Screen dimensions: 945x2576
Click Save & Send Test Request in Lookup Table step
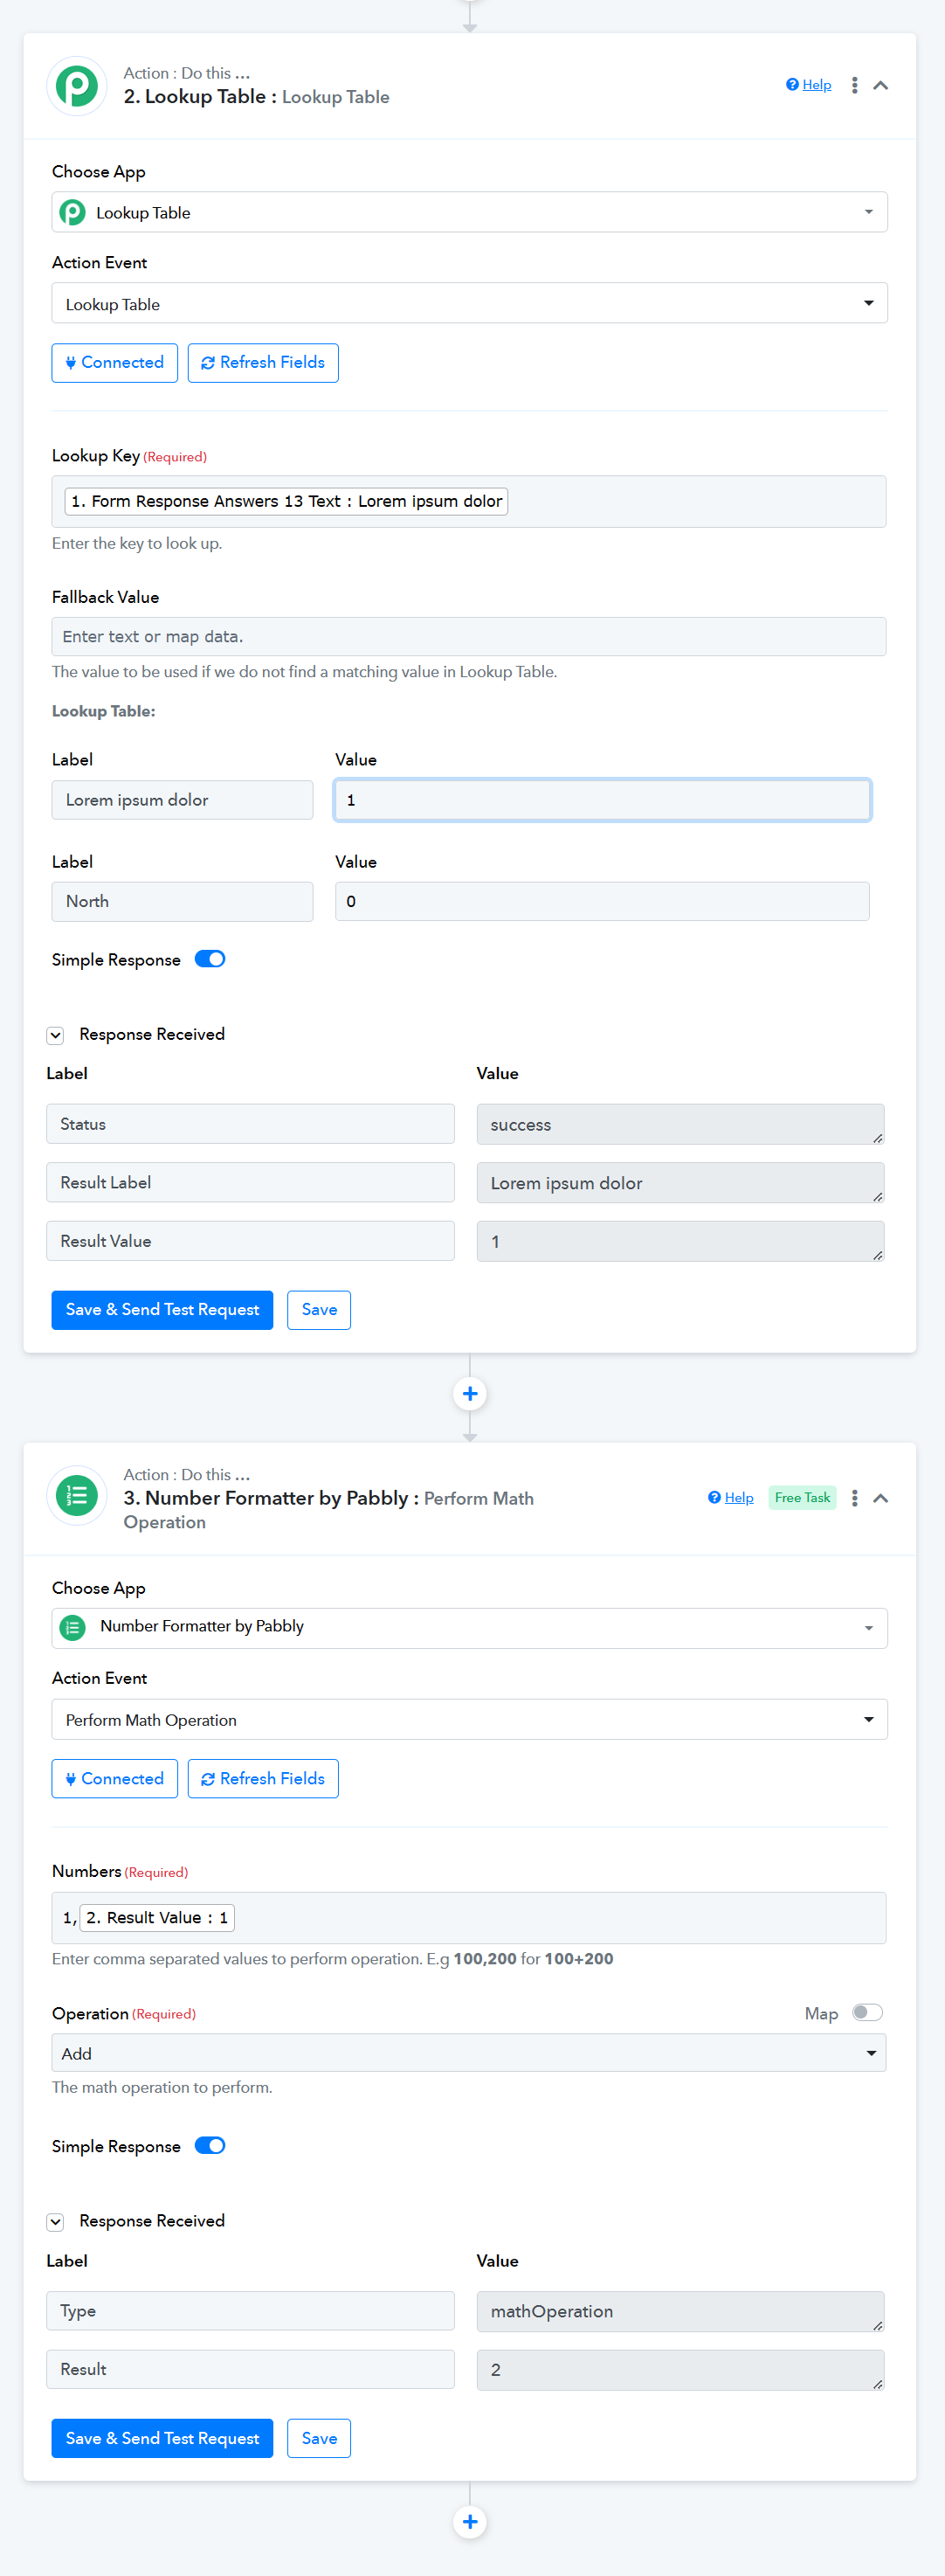(x=162, y=1310)
